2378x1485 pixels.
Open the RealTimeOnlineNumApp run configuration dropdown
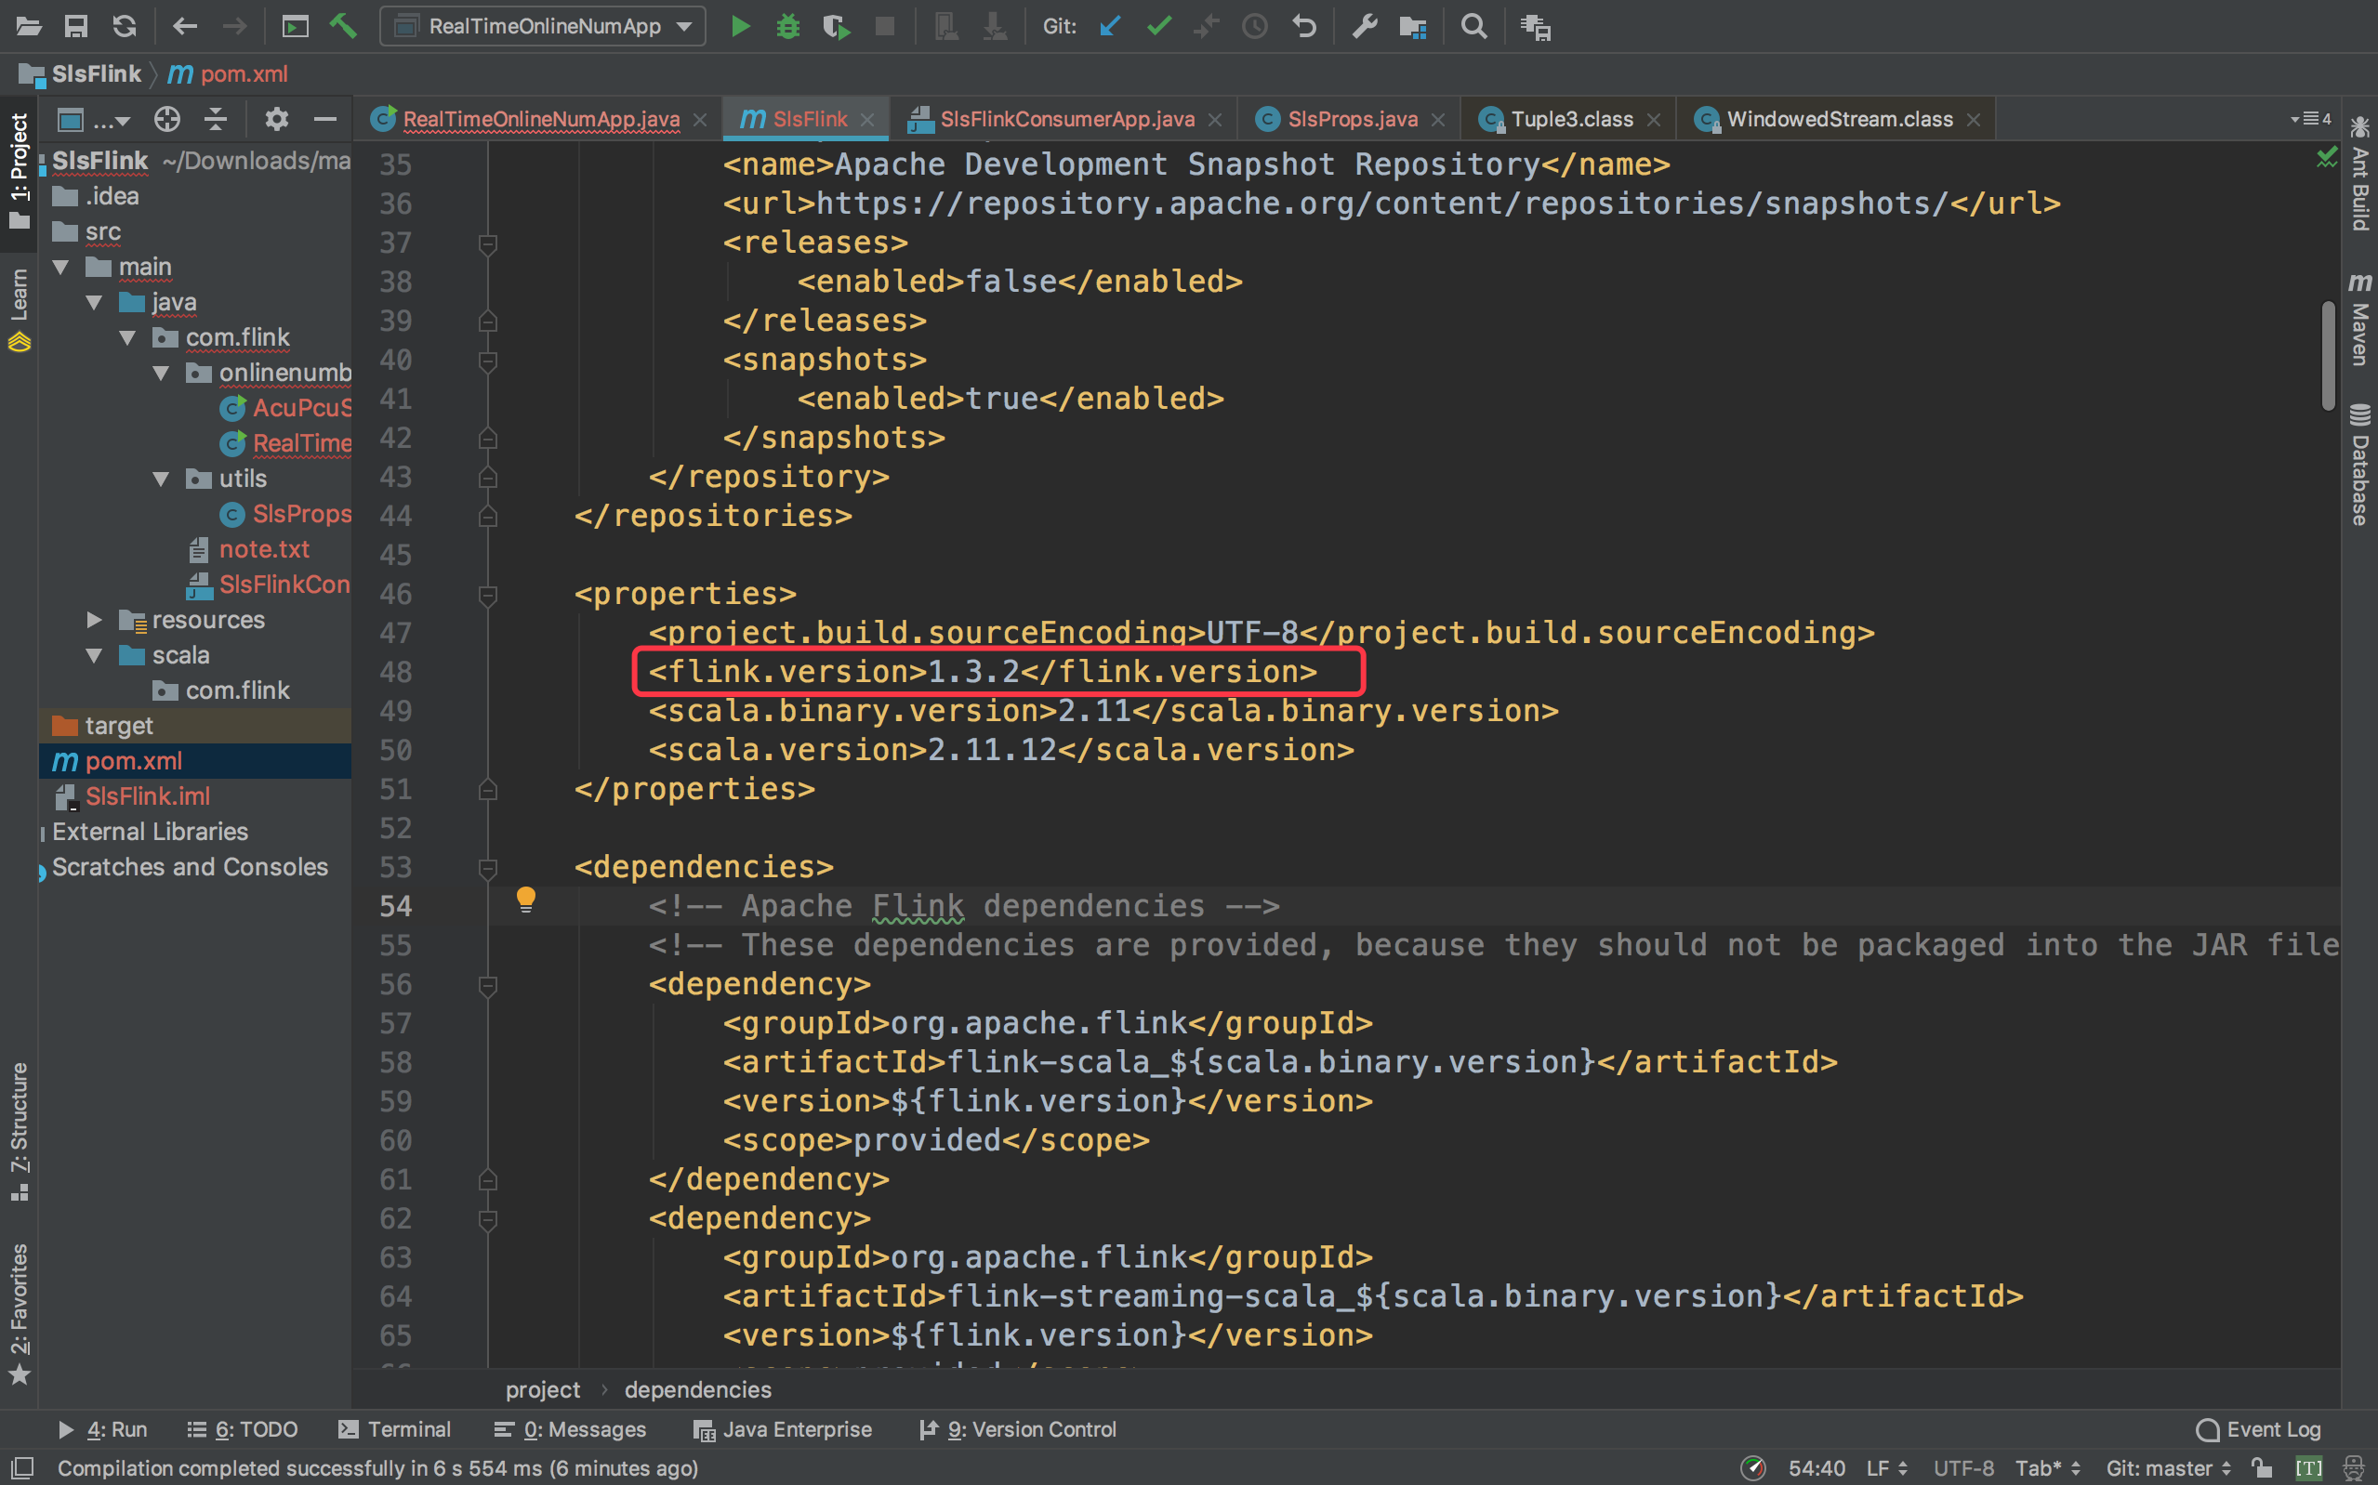[543, 27]
